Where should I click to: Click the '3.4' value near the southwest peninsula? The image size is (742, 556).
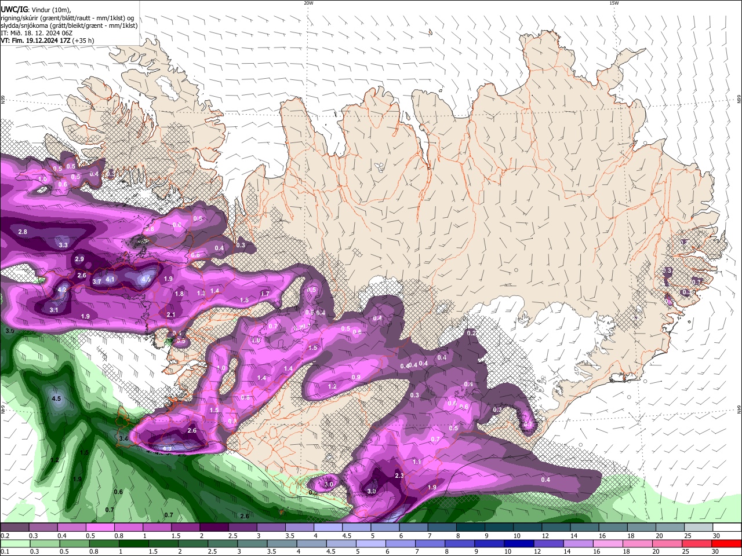click(x=123, y=439)
